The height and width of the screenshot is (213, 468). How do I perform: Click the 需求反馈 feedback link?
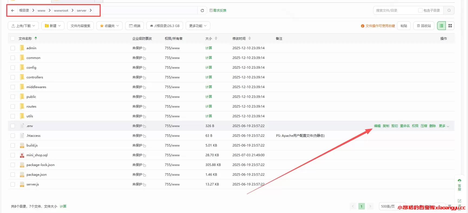(x=218, y=11)
